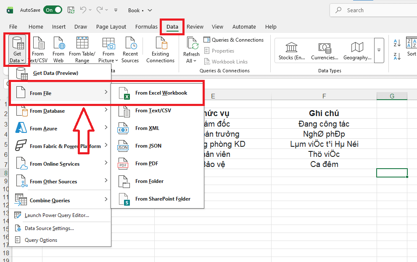Click the Undo arrow icon
Viewport: 417px width, 262px height.
(83, 10)
